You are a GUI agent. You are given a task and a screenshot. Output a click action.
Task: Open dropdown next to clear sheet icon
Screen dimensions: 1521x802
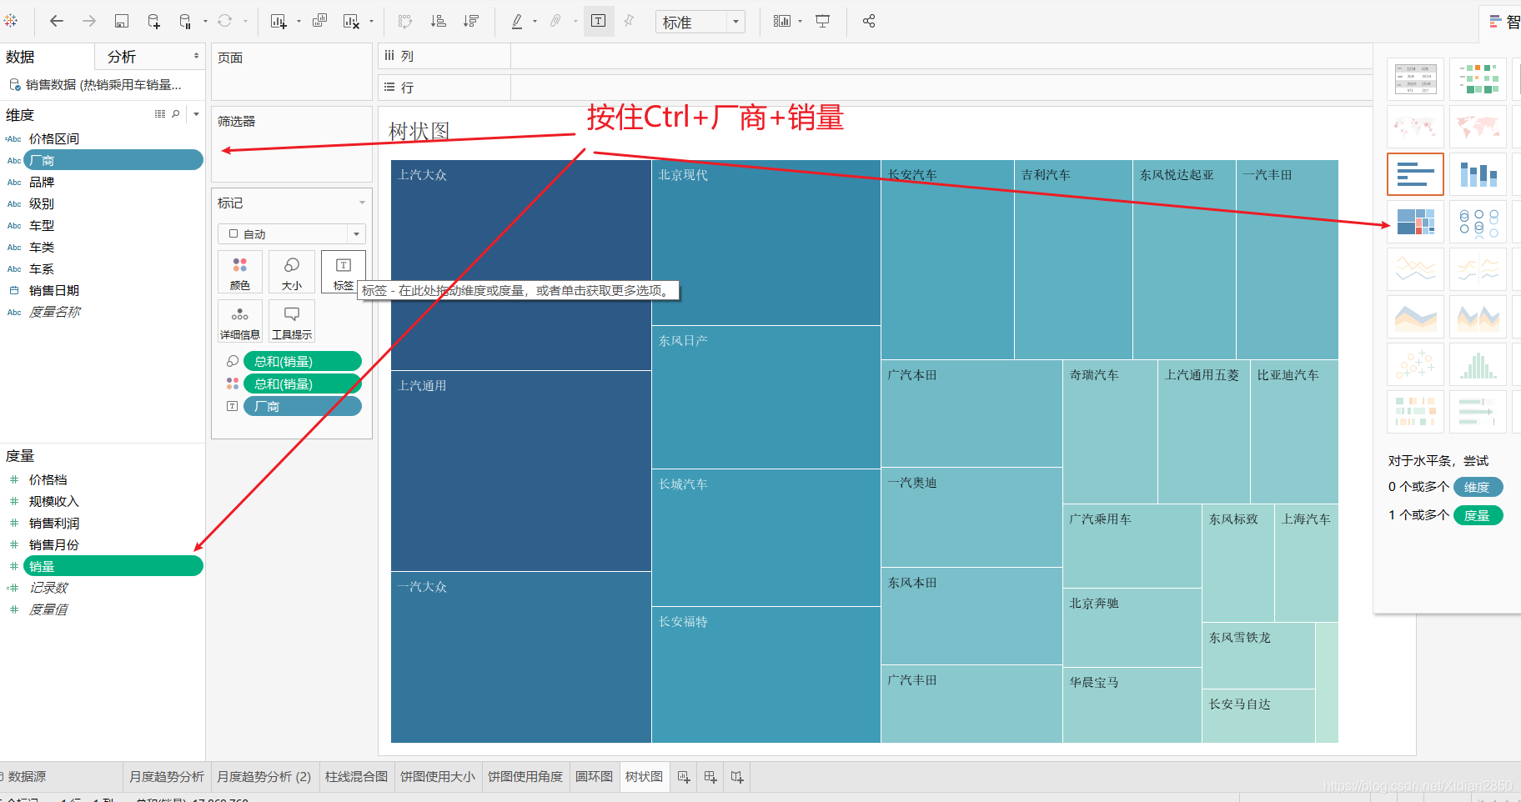pyautogui.click(x=371, y=22)
